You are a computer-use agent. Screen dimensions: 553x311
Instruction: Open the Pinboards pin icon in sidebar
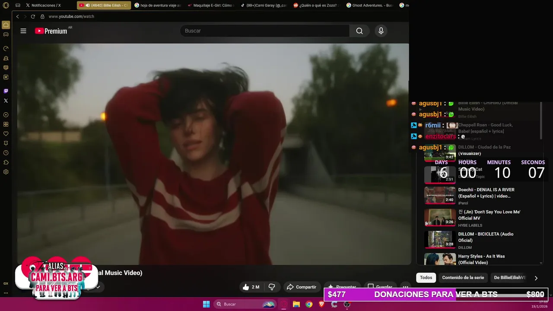(6, 143)
